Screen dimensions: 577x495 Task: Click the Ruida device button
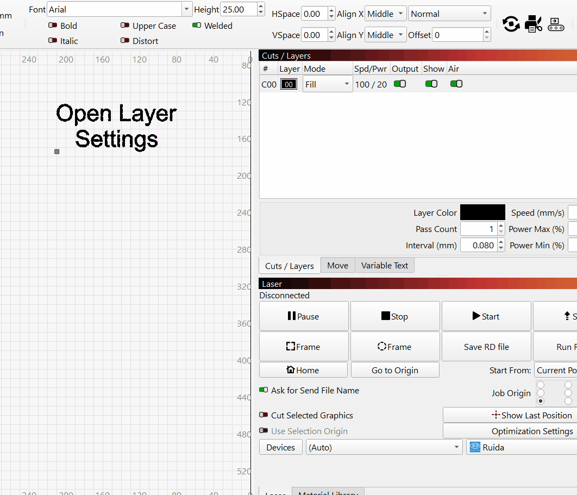522,448
